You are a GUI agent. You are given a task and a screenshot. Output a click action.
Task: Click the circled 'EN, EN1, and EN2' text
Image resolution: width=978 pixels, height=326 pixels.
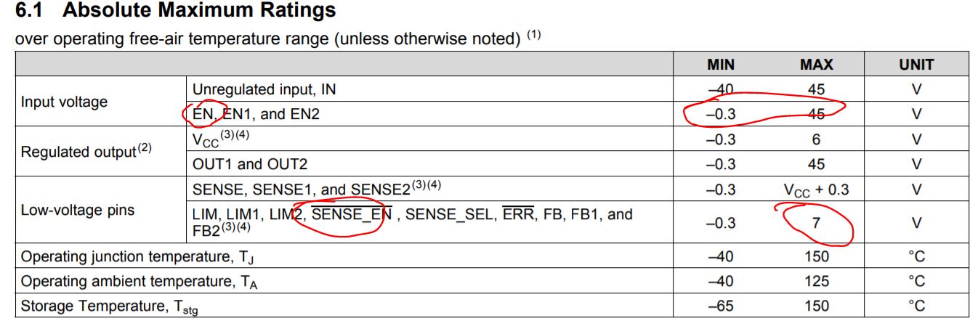[255, 114]
